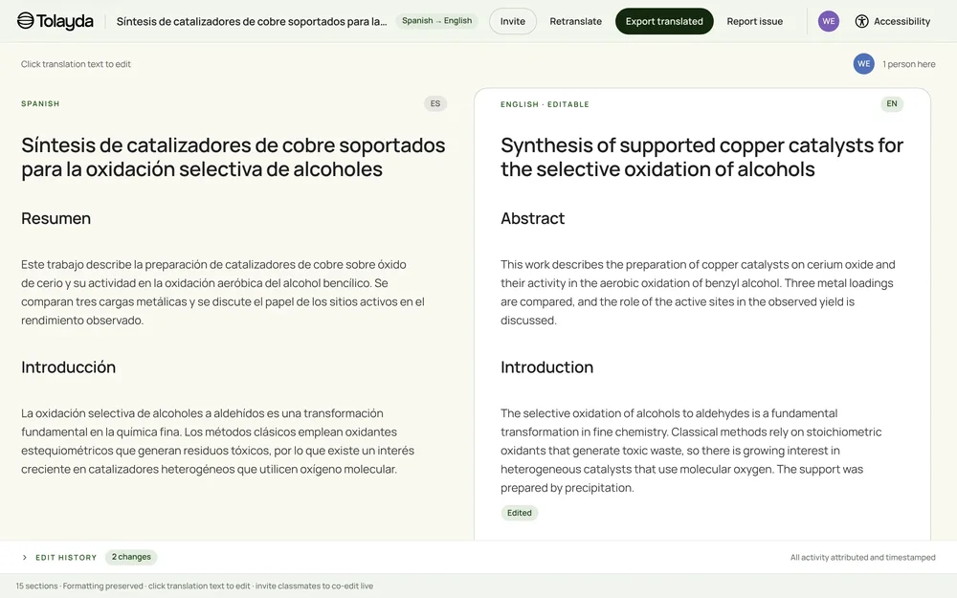957x598 pixels.
Task: Click the 'SPANISH' column label
Action: coord(40,103)
